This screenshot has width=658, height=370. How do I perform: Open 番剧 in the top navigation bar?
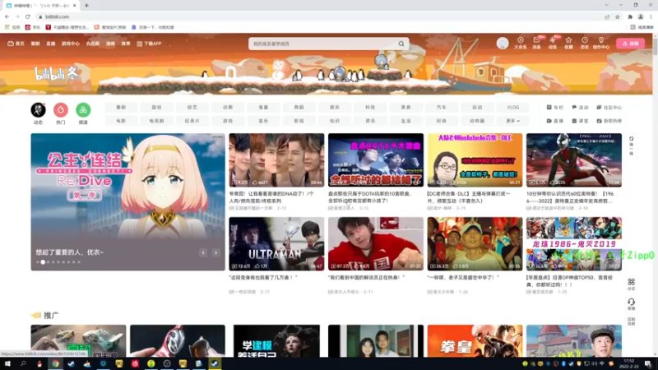tap(35, 44)
